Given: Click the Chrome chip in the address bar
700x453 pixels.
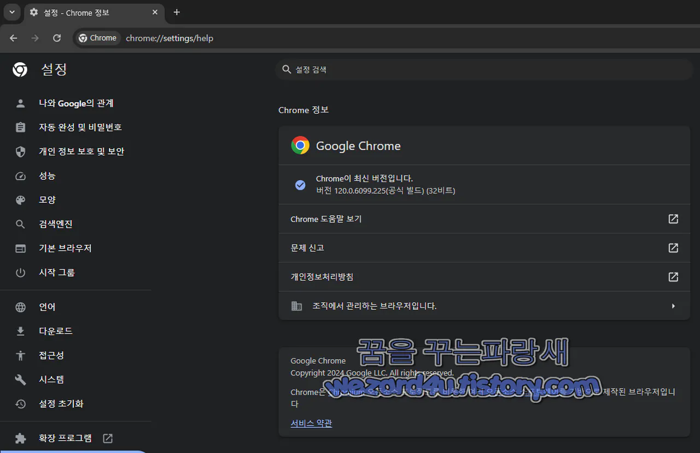Looking at the screenshot, I should 97,38.
